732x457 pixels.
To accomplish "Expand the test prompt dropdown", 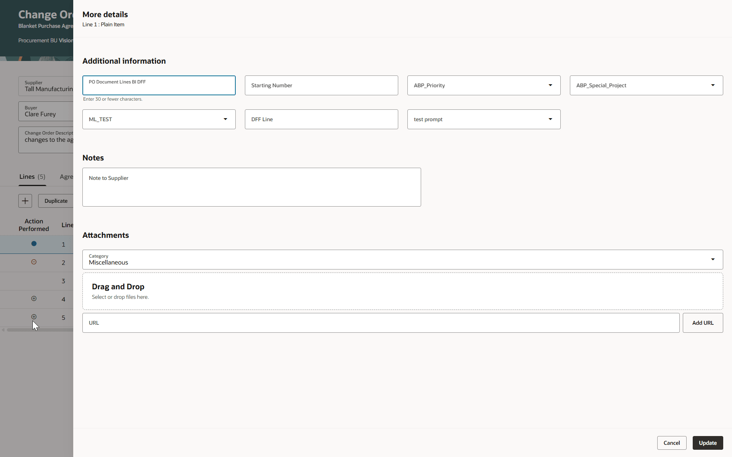I will [484, 119].
